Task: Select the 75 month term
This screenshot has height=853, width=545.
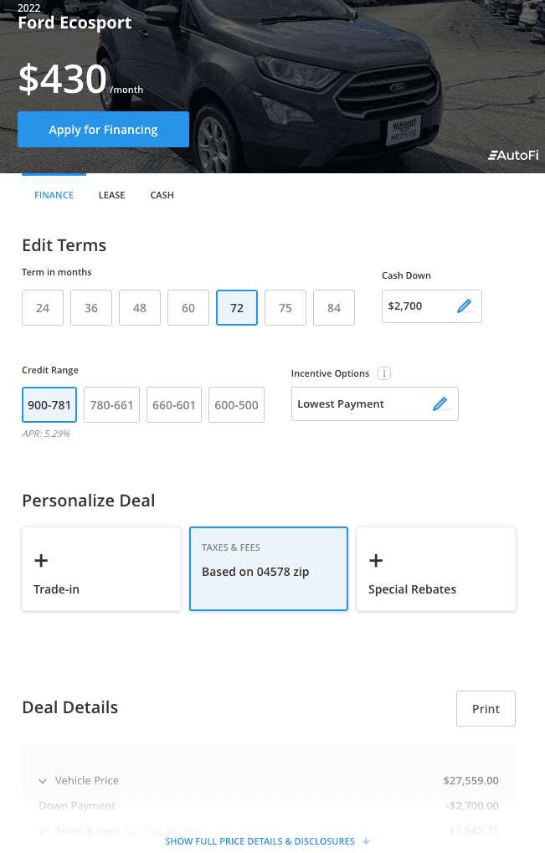Action: [x=285, y=308]
